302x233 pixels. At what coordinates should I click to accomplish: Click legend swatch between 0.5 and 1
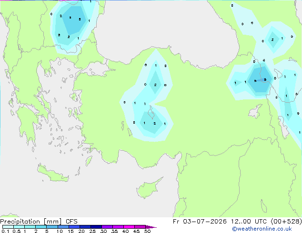coord(19,227)
